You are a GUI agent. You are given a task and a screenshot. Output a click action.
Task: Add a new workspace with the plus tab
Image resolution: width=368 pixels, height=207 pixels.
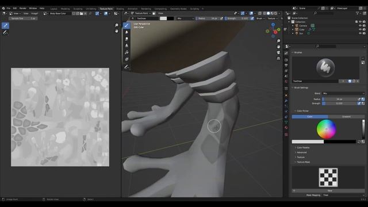pyautogui.click(x=203, y=9)
